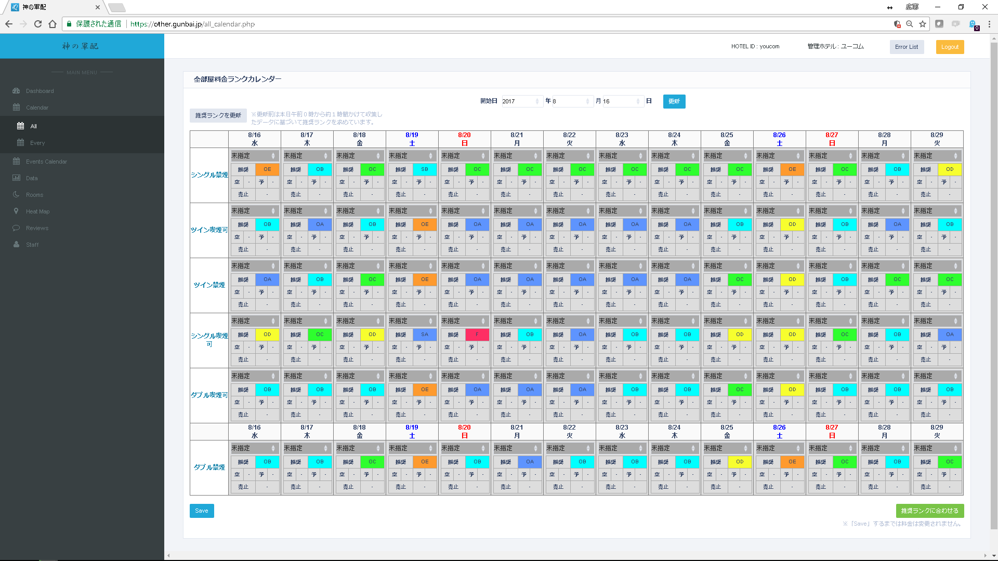Click the gray shield extension icon
This screenshot has height=561, width=998.
coord(939,24)
